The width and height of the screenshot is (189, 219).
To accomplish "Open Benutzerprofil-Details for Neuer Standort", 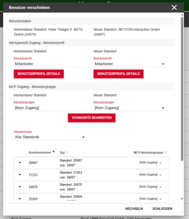I will pos(118,74).
